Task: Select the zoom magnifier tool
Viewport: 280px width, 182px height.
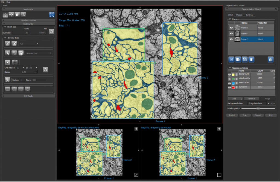Action: coord(23,15)
